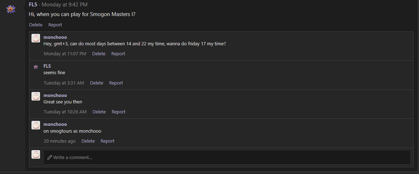Open monchooo's avatar next to "Great see you then"
419x174 pixels.
(36, 96)
